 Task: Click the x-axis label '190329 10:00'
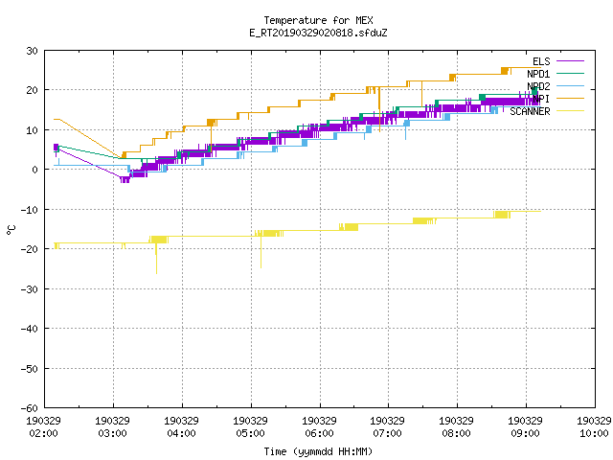[x=594, y=427]
